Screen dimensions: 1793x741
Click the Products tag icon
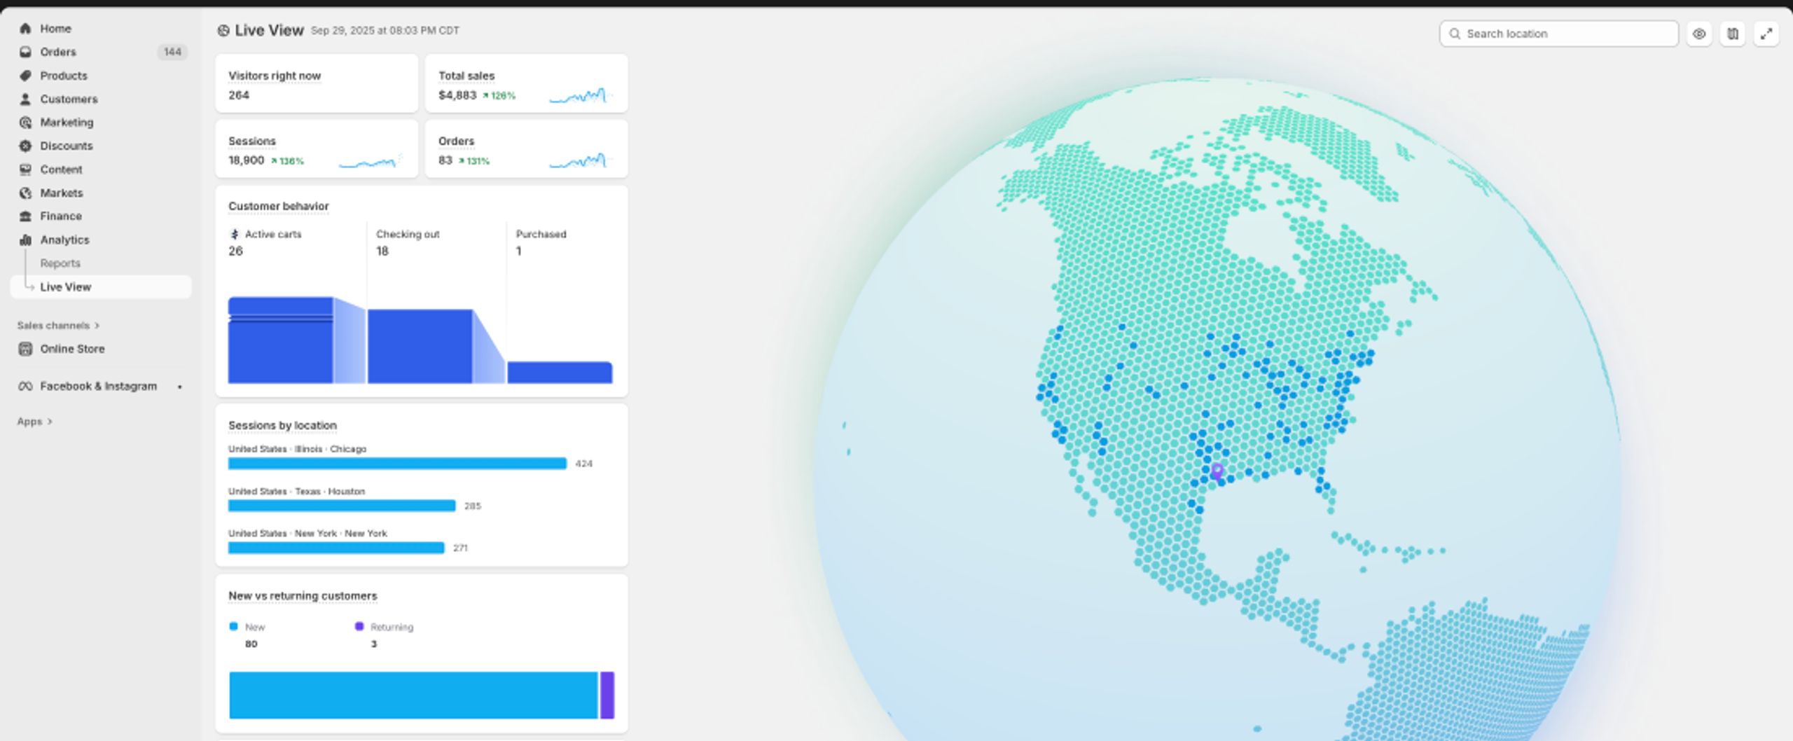pyautogui.click(x=25, y=76)
